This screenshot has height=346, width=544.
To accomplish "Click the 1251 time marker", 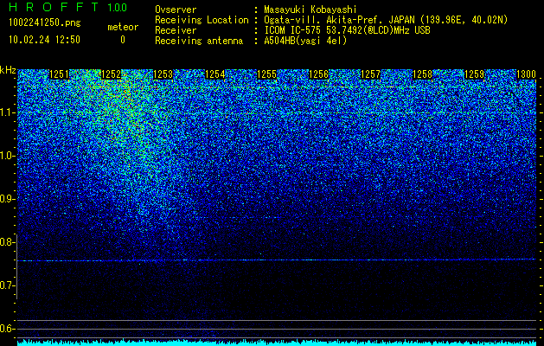I will [x=60, y=74].
